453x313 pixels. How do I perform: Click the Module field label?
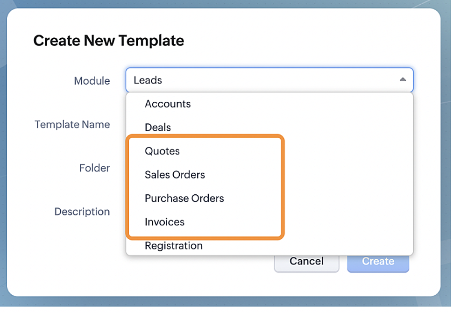click(x=92, y=81)
